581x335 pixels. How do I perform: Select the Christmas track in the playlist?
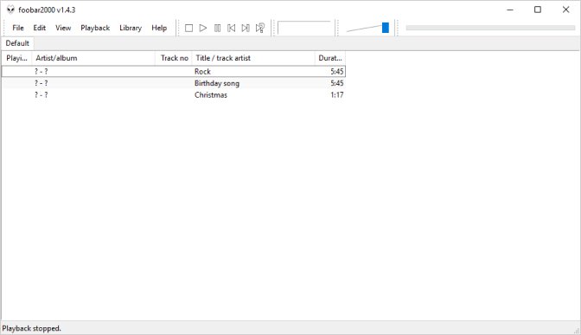coord(174,95)
